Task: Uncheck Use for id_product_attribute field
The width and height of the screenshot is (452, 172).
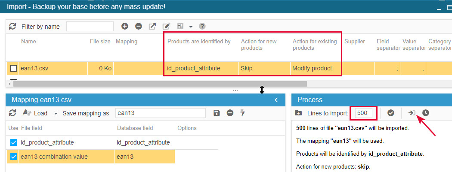Action: tap(13, 142)
